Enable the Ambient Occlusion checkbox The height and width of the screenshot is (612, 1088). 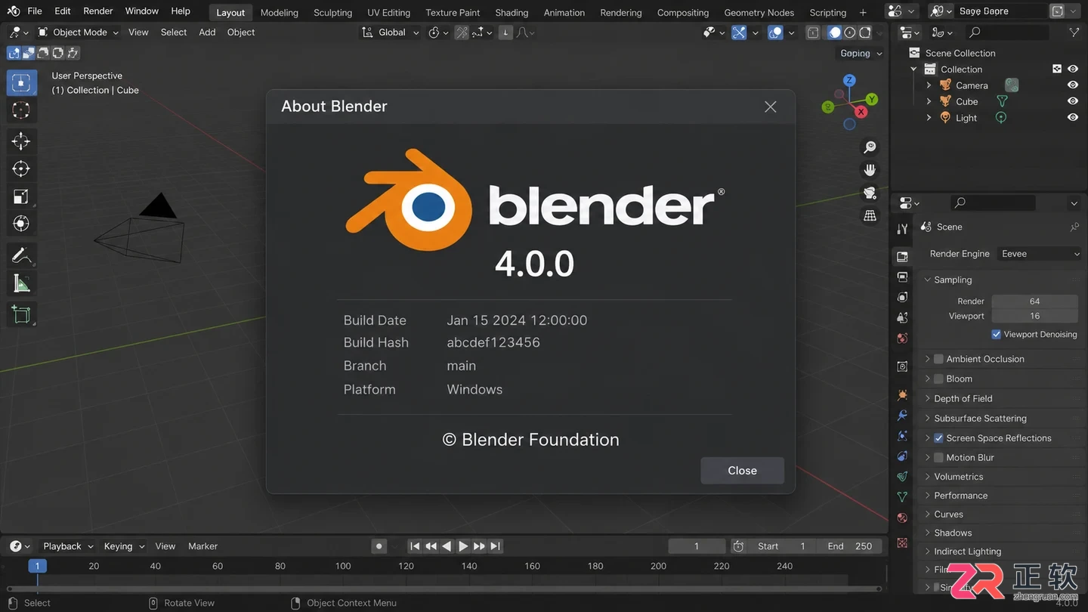(x=938, y=359)
